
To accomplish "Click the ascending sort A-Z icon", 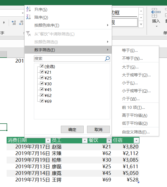I will 29,10.
